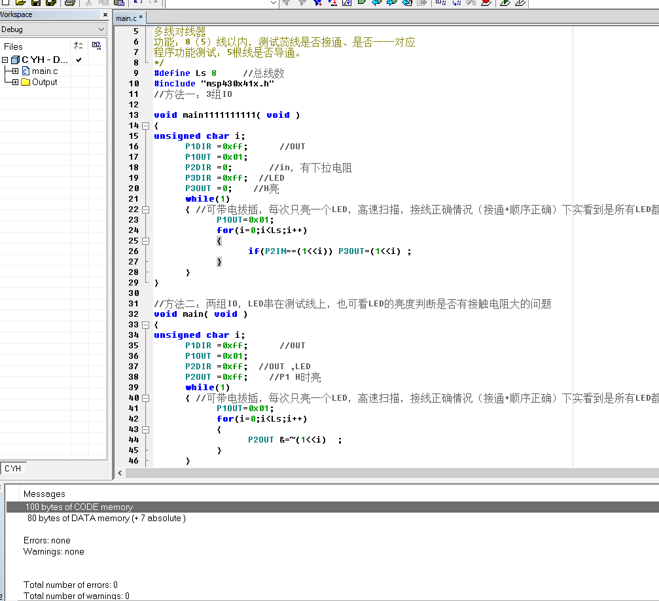Image resolution: width=659 pixels, height=601 pixels.
Task: Build the project with the Make icon
Action: click(x=456, y=3)
